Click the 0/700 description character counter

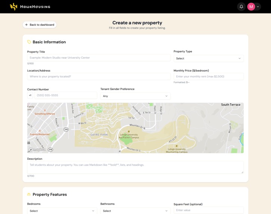tap(31, 176)
